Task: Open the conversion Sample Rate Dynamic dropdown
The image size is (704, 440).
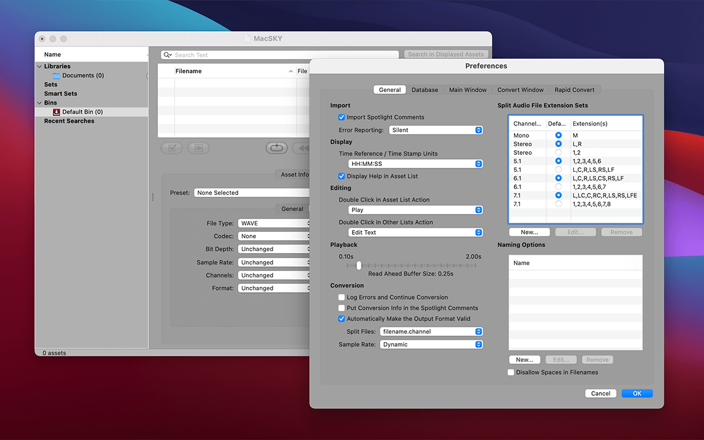Action: (x=431, y=344)
